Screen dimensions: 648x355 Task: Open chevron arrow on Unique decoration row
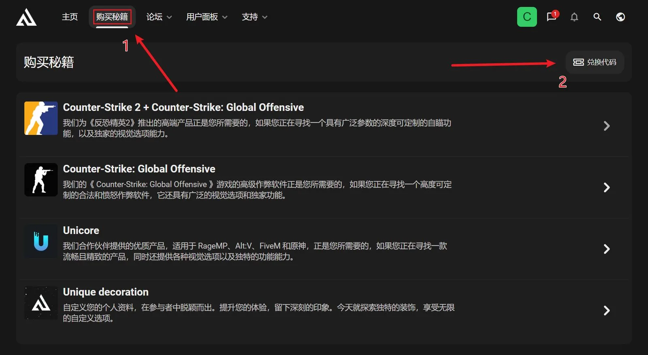pyautogui.click(x=606, y=310)
